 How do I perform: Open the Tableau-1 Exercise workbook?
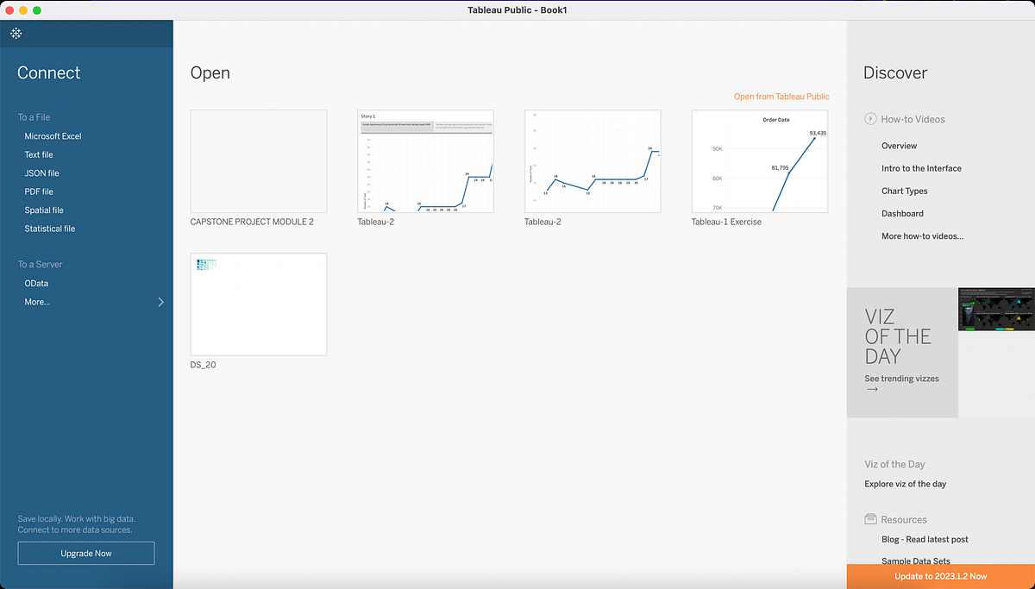click(x=759, y=161)
